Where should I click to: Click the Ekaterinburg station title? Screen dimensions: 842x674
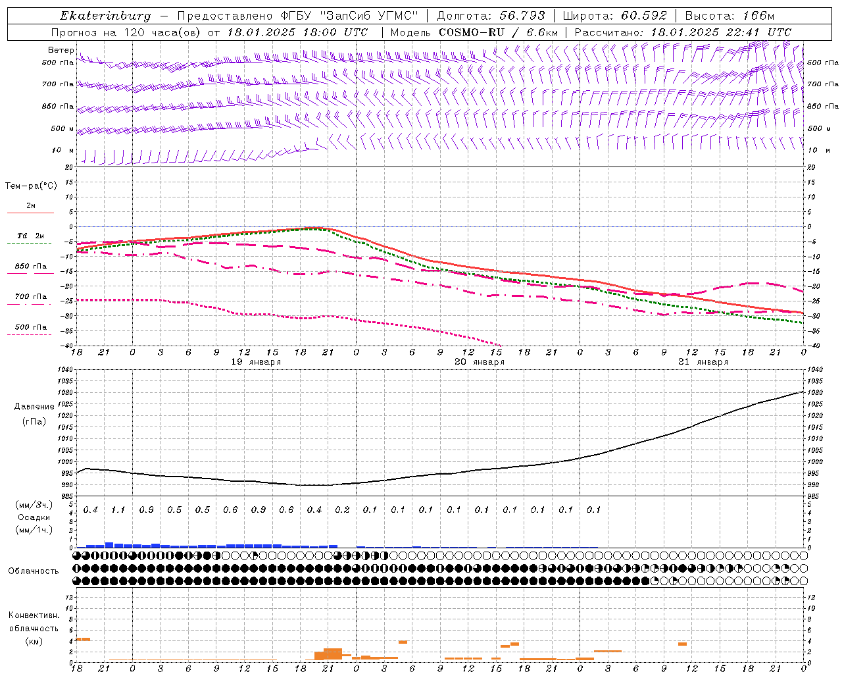(105, 16)
